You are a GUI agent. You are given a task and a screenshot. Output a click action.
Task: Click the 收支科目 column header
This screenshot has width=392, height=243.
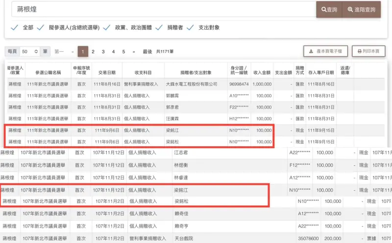pyautogui.click(x=143, y=72)
